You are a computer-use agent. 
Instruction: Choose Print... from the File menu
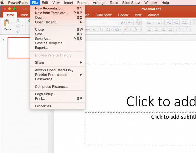tap(57, 99)
